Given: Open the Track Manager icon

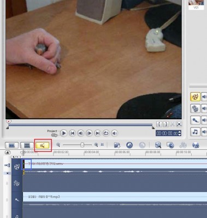Looking at the screenshot, I should (8, 165).
